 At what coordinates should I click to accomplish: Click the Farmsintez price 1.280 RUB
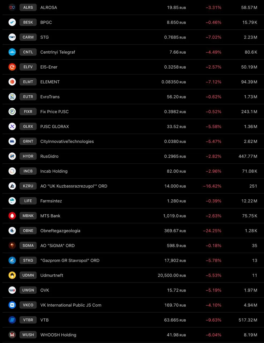pos(177,201)
